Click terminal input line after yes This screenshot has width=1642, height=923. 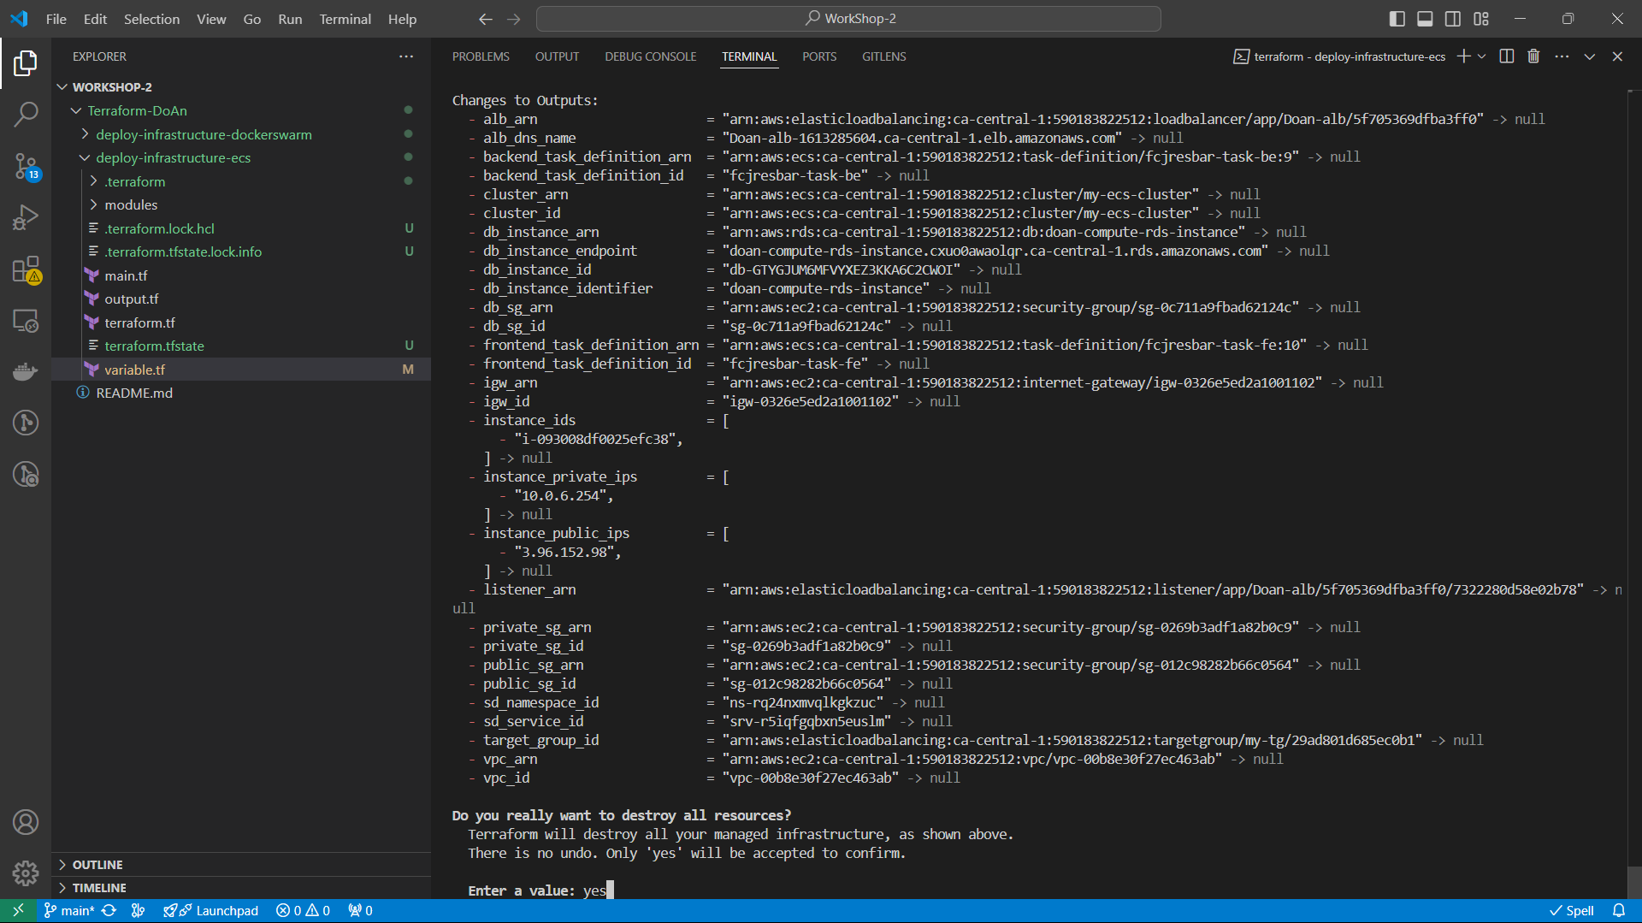[x=611, y=890]
